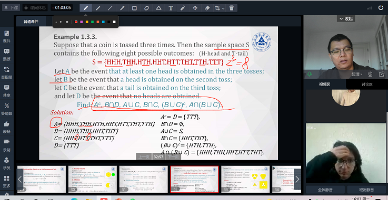
Task: Toggle the green microphone on teacher video
Action: pos(310,74)
